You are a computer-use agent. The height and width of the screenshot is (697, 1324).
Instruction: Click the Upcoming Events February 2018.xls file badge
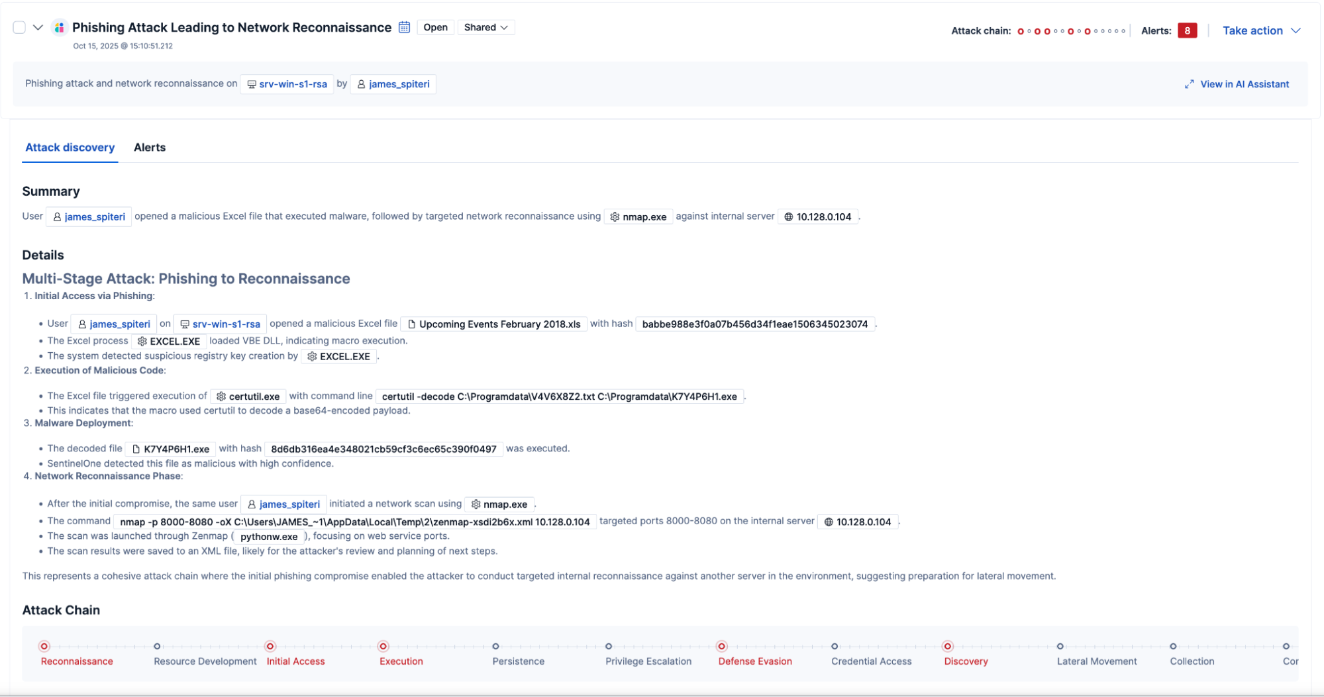tap(493, 324)
